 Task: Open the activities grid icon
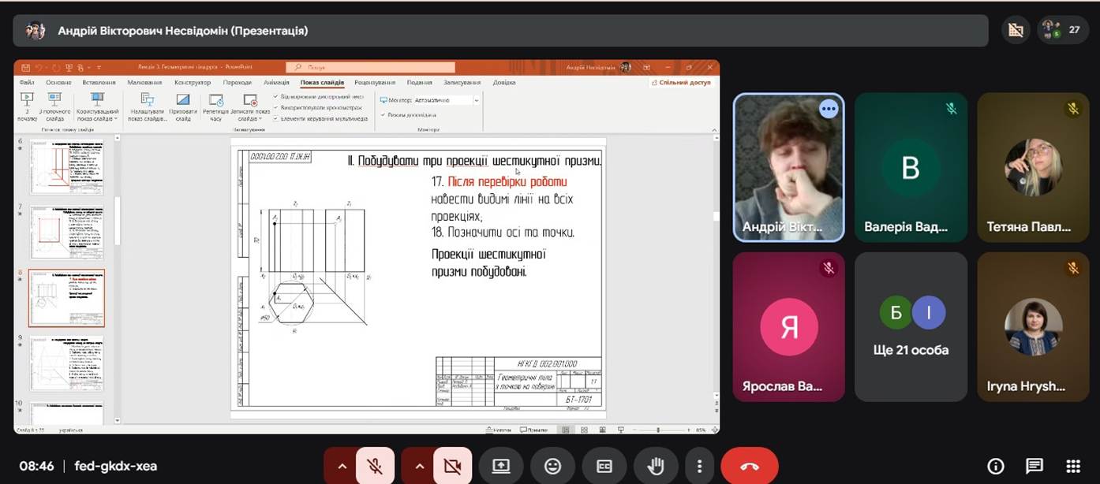1073,466
